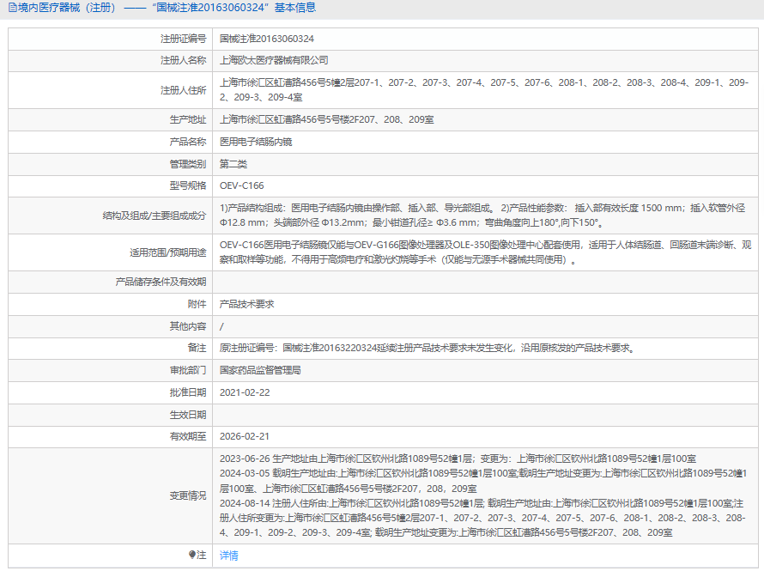Click the model value OEV-C166
Viewport: 764px width, 571px height.
[241, 185]
